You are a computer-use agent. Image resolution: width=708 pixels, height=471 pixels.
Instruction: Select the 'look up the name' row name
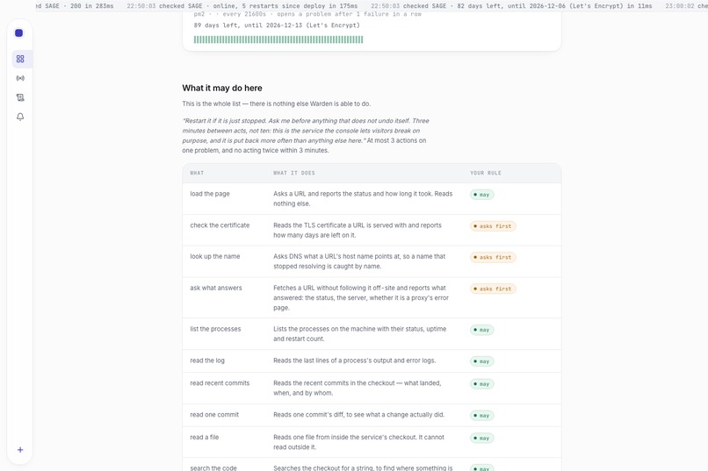[215, 256]
